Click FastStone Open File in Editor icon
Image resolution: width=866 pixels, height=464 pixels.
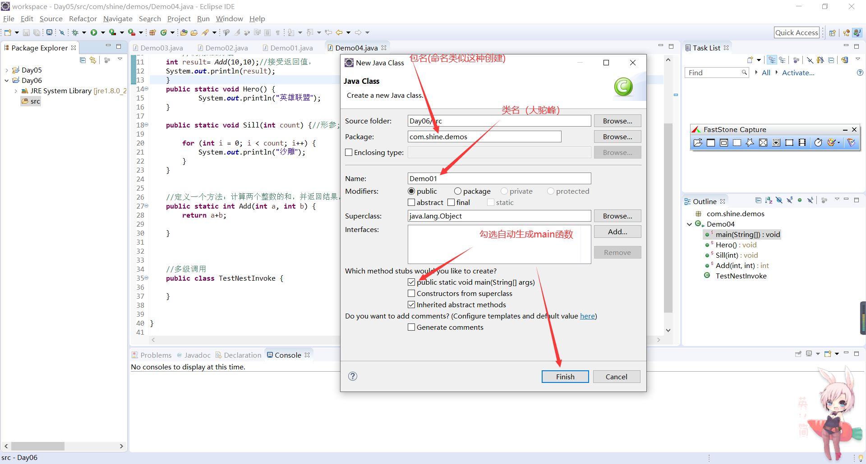[698, 143]
